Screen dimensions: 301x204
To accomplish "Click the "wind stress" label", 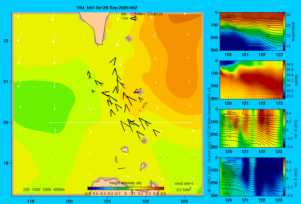I will click(x=184, y=183).
